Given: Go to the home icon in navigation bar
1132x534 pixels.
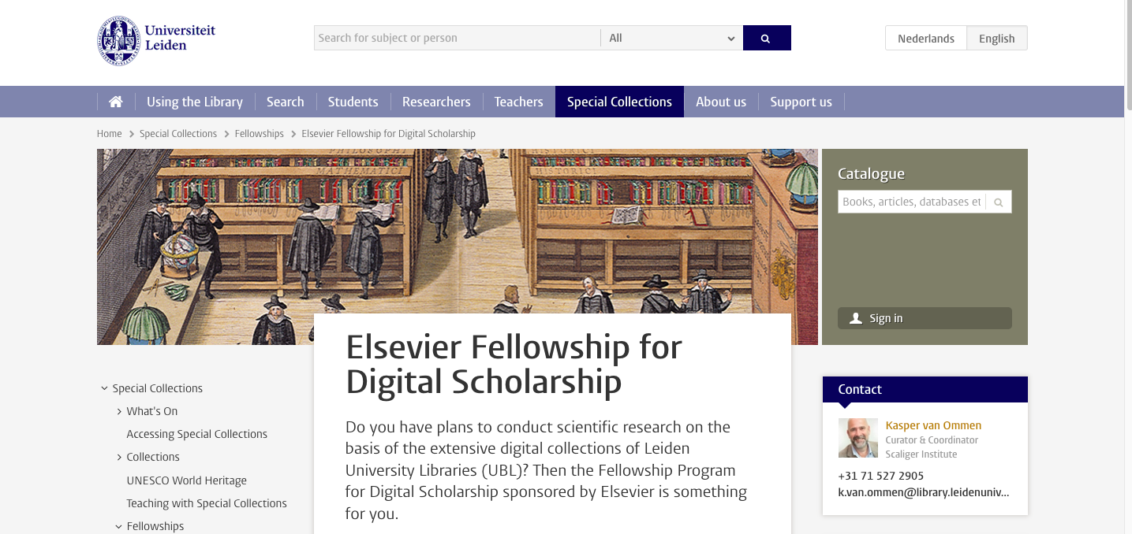Looking at the screenshot, I should click(116, 102).
